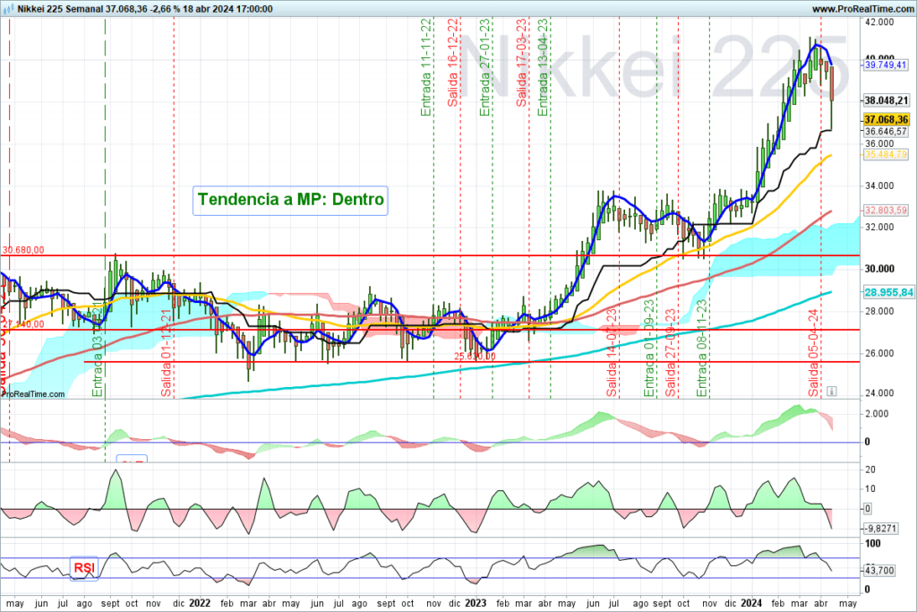Image resolution: width=917 pixels, height=612 pixels.
Task: Select the "Entrada 01-09-23" marker label
Action: pos(648,349)
